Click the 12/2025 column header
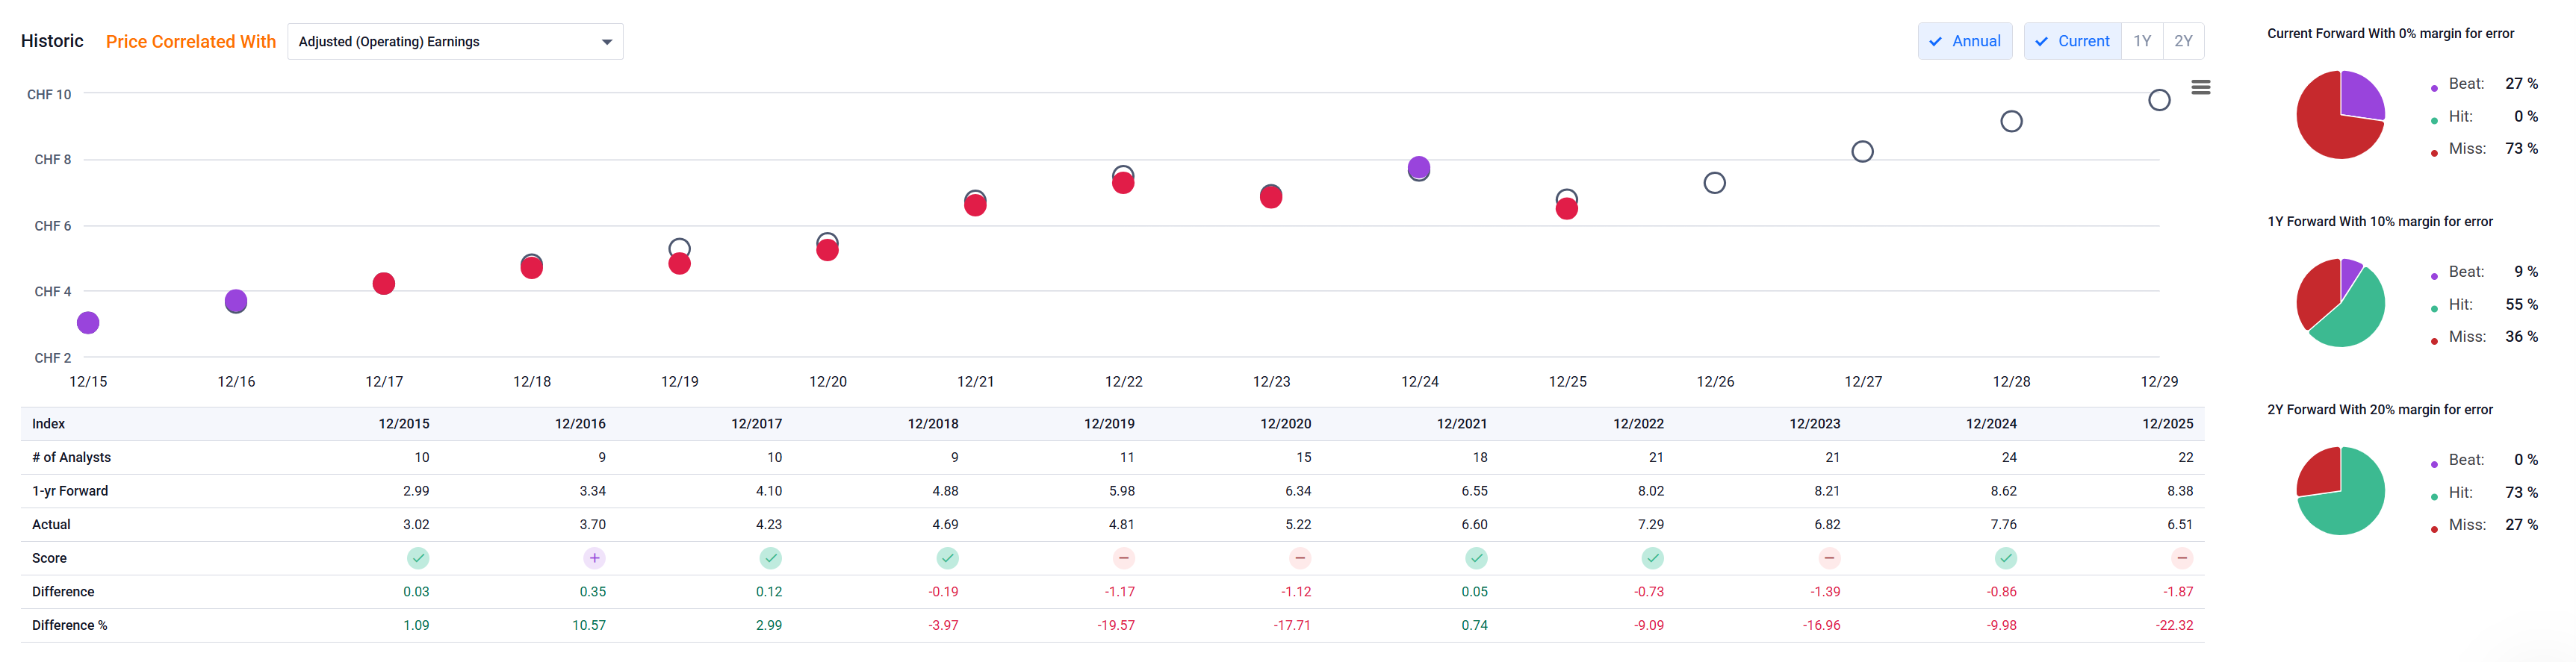Image resolution: width=2576 pixels, height=662 pixels. [x=2168, y=424]
